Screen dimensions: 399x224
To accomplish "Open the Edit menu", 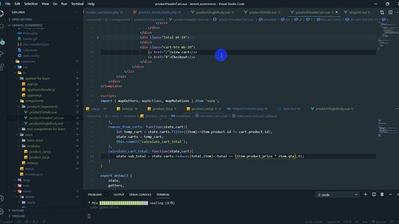I will coord(17,4).
